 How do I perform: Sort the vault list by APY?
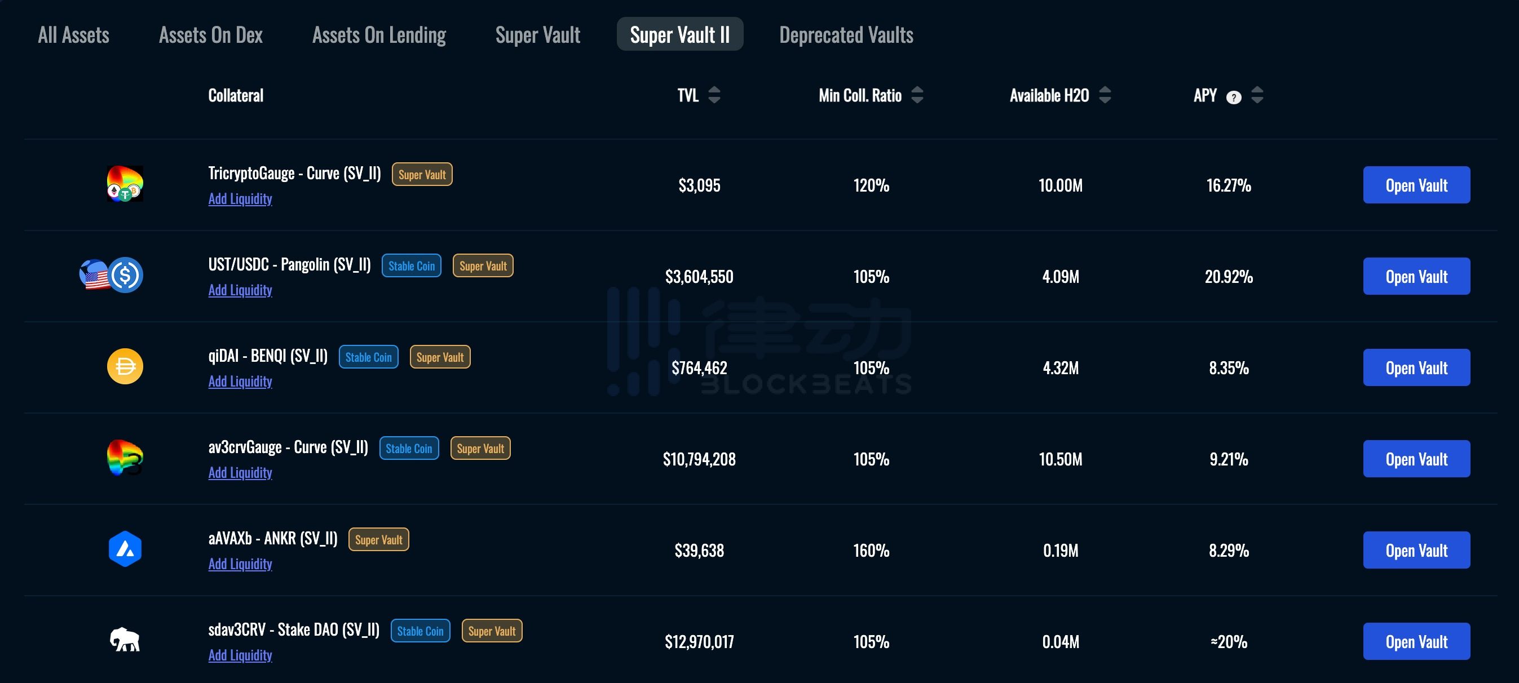click(1257, 95)
